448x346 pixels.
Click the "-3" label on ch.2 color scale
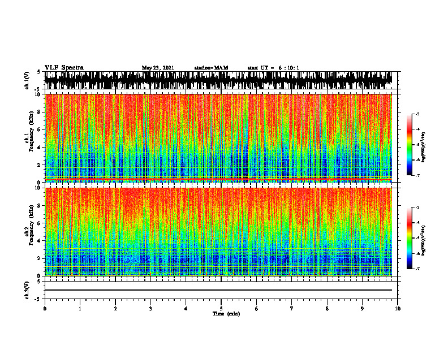point(417,207)
